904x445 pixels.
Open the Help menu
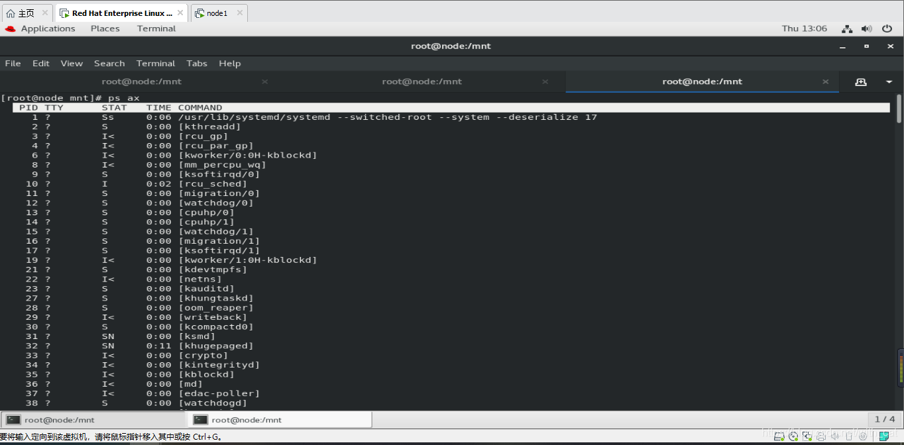230,64
